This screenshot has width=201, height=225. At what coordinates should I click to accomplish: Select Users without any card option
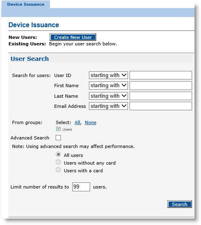tap(58, 162)
